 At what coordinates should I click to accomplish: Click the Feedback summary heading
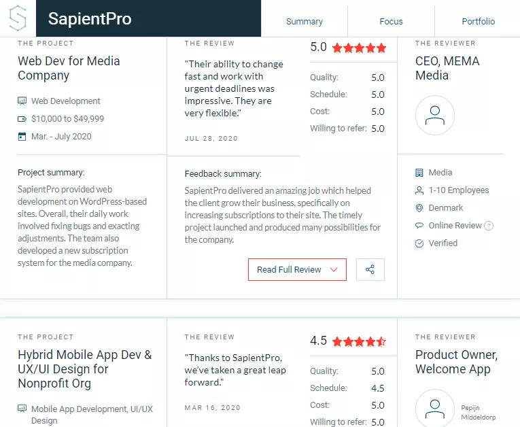tap(223, 174)
